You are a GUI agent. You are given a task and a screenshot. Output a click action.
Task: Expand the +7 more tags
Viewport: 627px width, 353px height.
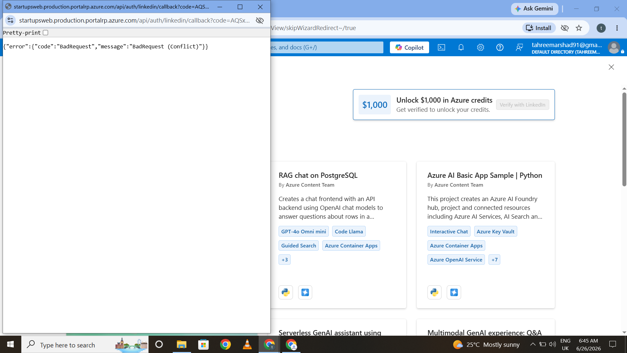[494, 260]
